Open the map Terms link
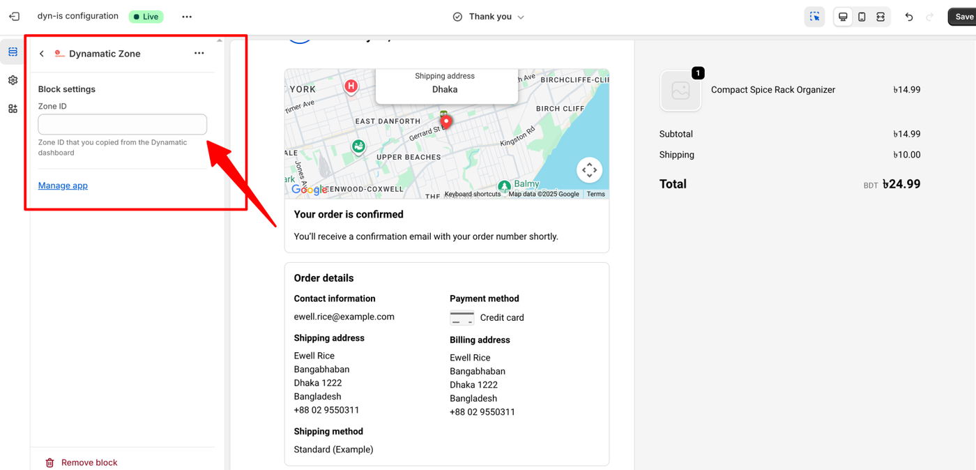The height and width of the screenshot is (470, 976). [x=596, y=195]
